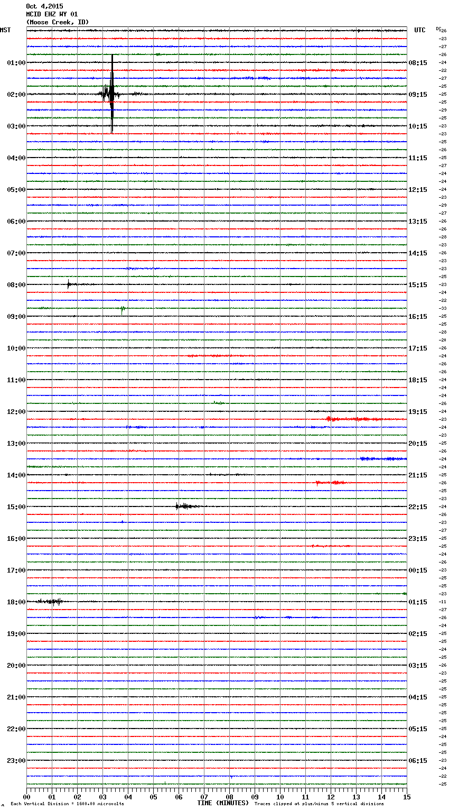Click the "TIME (MINUTES)" axis title
The width and height of the screenshot is (449, 811).
point(223,803)
